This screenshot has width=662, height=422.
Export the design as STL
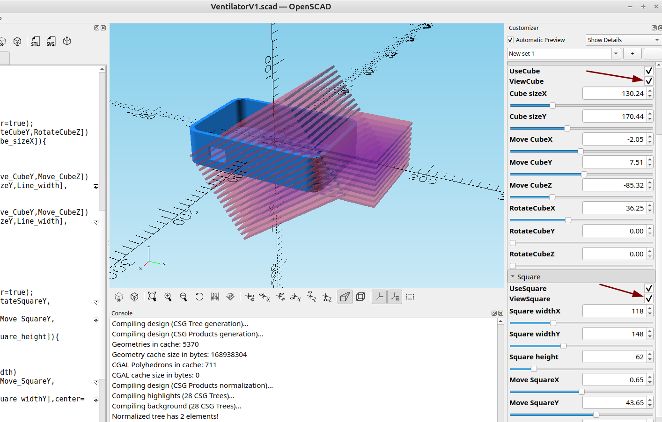click(36, 41)
